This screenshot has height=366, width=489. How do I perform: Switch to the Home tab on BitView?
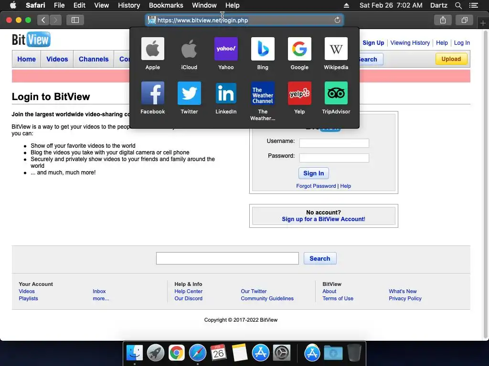27,59
